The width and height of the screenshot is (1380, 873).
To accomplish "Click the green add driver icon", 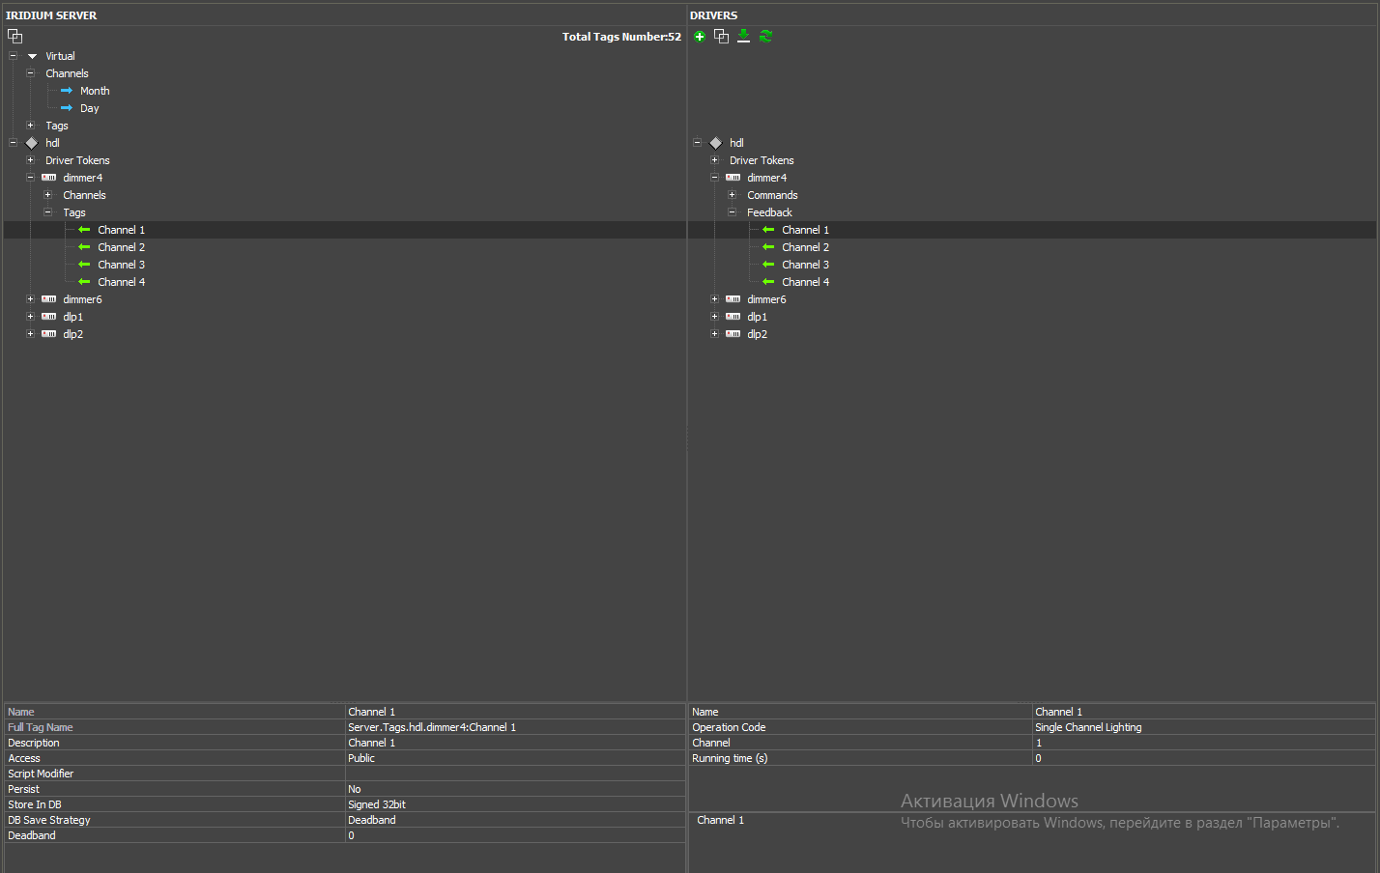I will coord(700,37).
